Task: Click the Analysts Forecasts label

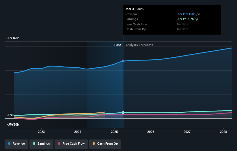Action: (139, 45)
